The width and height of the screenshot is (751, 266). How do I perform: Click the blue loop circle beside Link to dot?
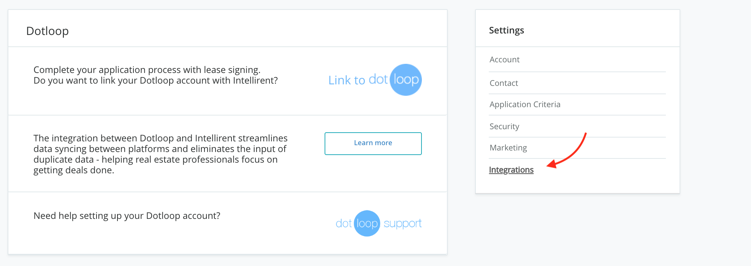406,80
